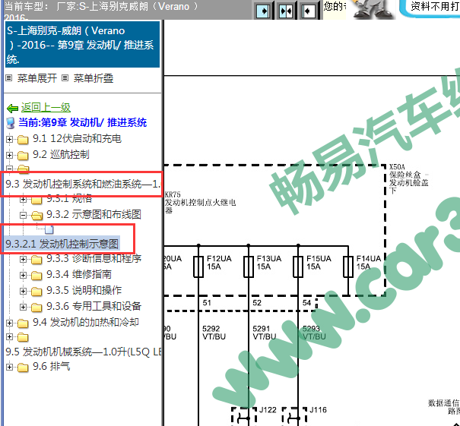Expand the 9.5 发动机机械系统 node
This screenshot has width=460, height=426.
click(x=9, y=336)
